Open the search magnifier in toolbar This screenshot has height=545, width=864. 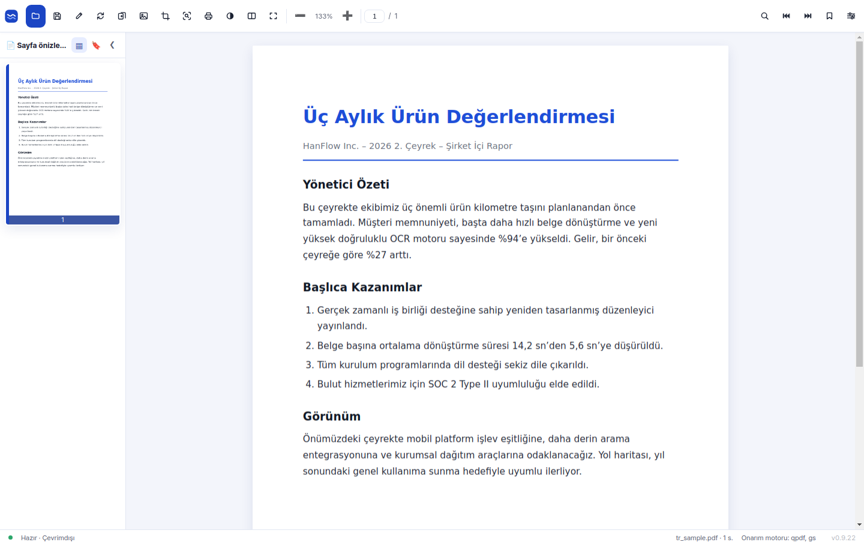(x=764, y=16)
